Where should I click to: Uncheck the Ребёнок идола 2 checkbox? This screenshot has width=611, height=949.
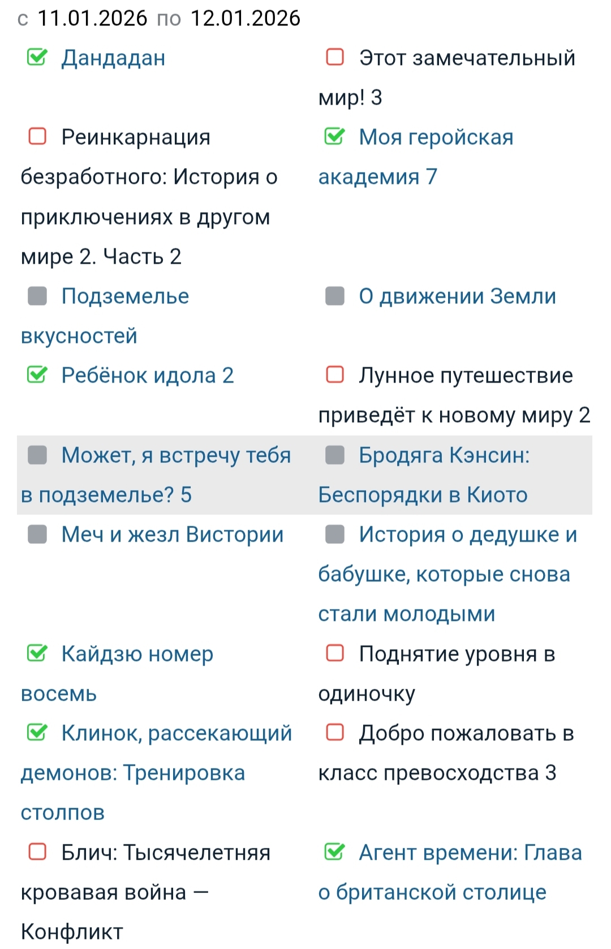[37, 375]
